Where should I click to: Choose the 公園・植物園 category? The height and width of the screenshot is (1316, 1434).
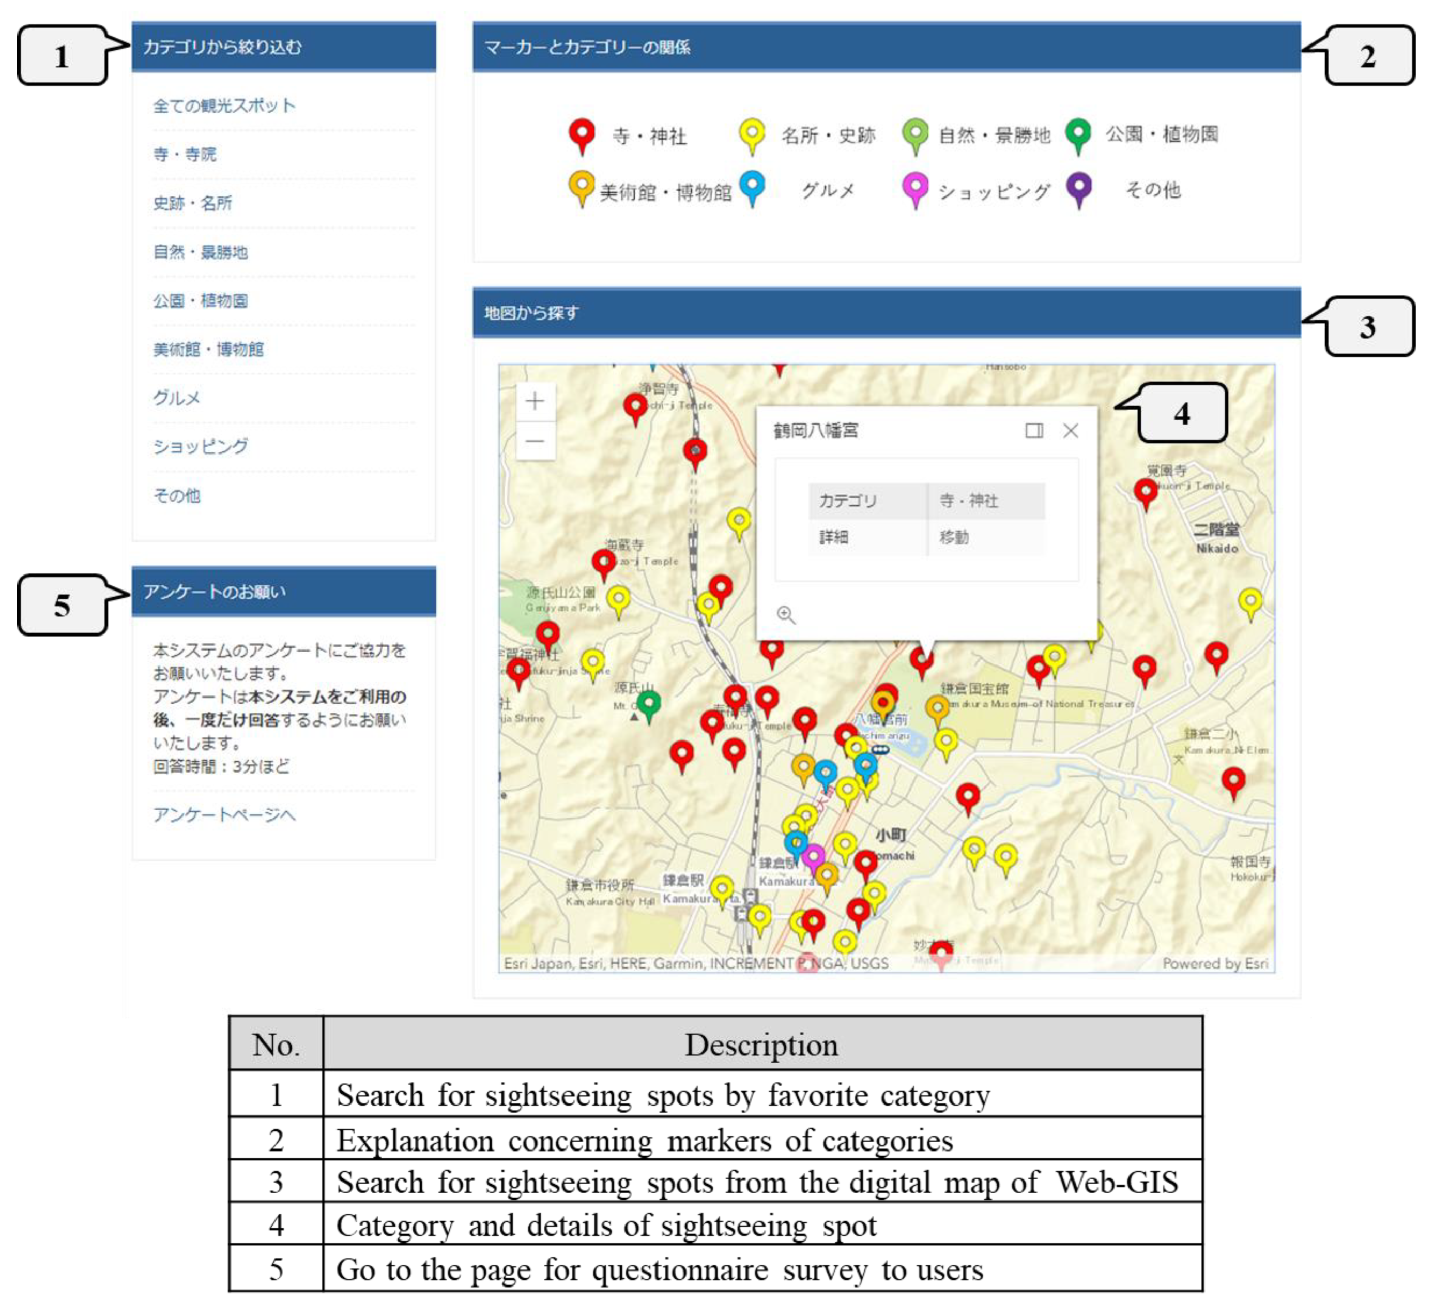pos(200,300)
